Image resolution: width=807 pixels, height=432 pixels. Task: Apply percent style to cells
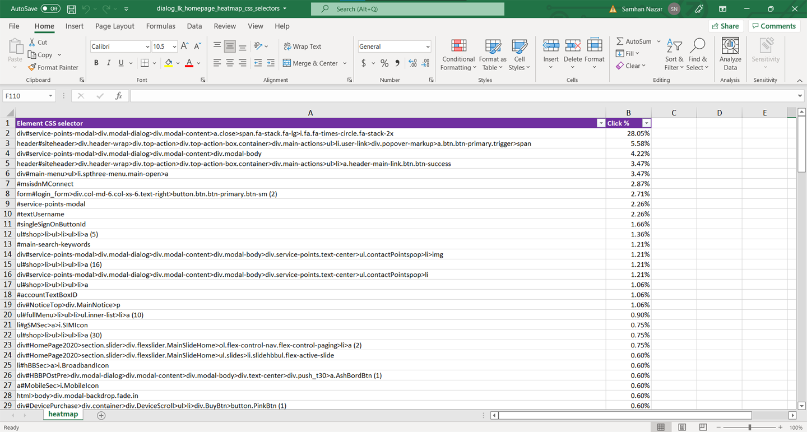pyautogui.click(x=384, y=63)
